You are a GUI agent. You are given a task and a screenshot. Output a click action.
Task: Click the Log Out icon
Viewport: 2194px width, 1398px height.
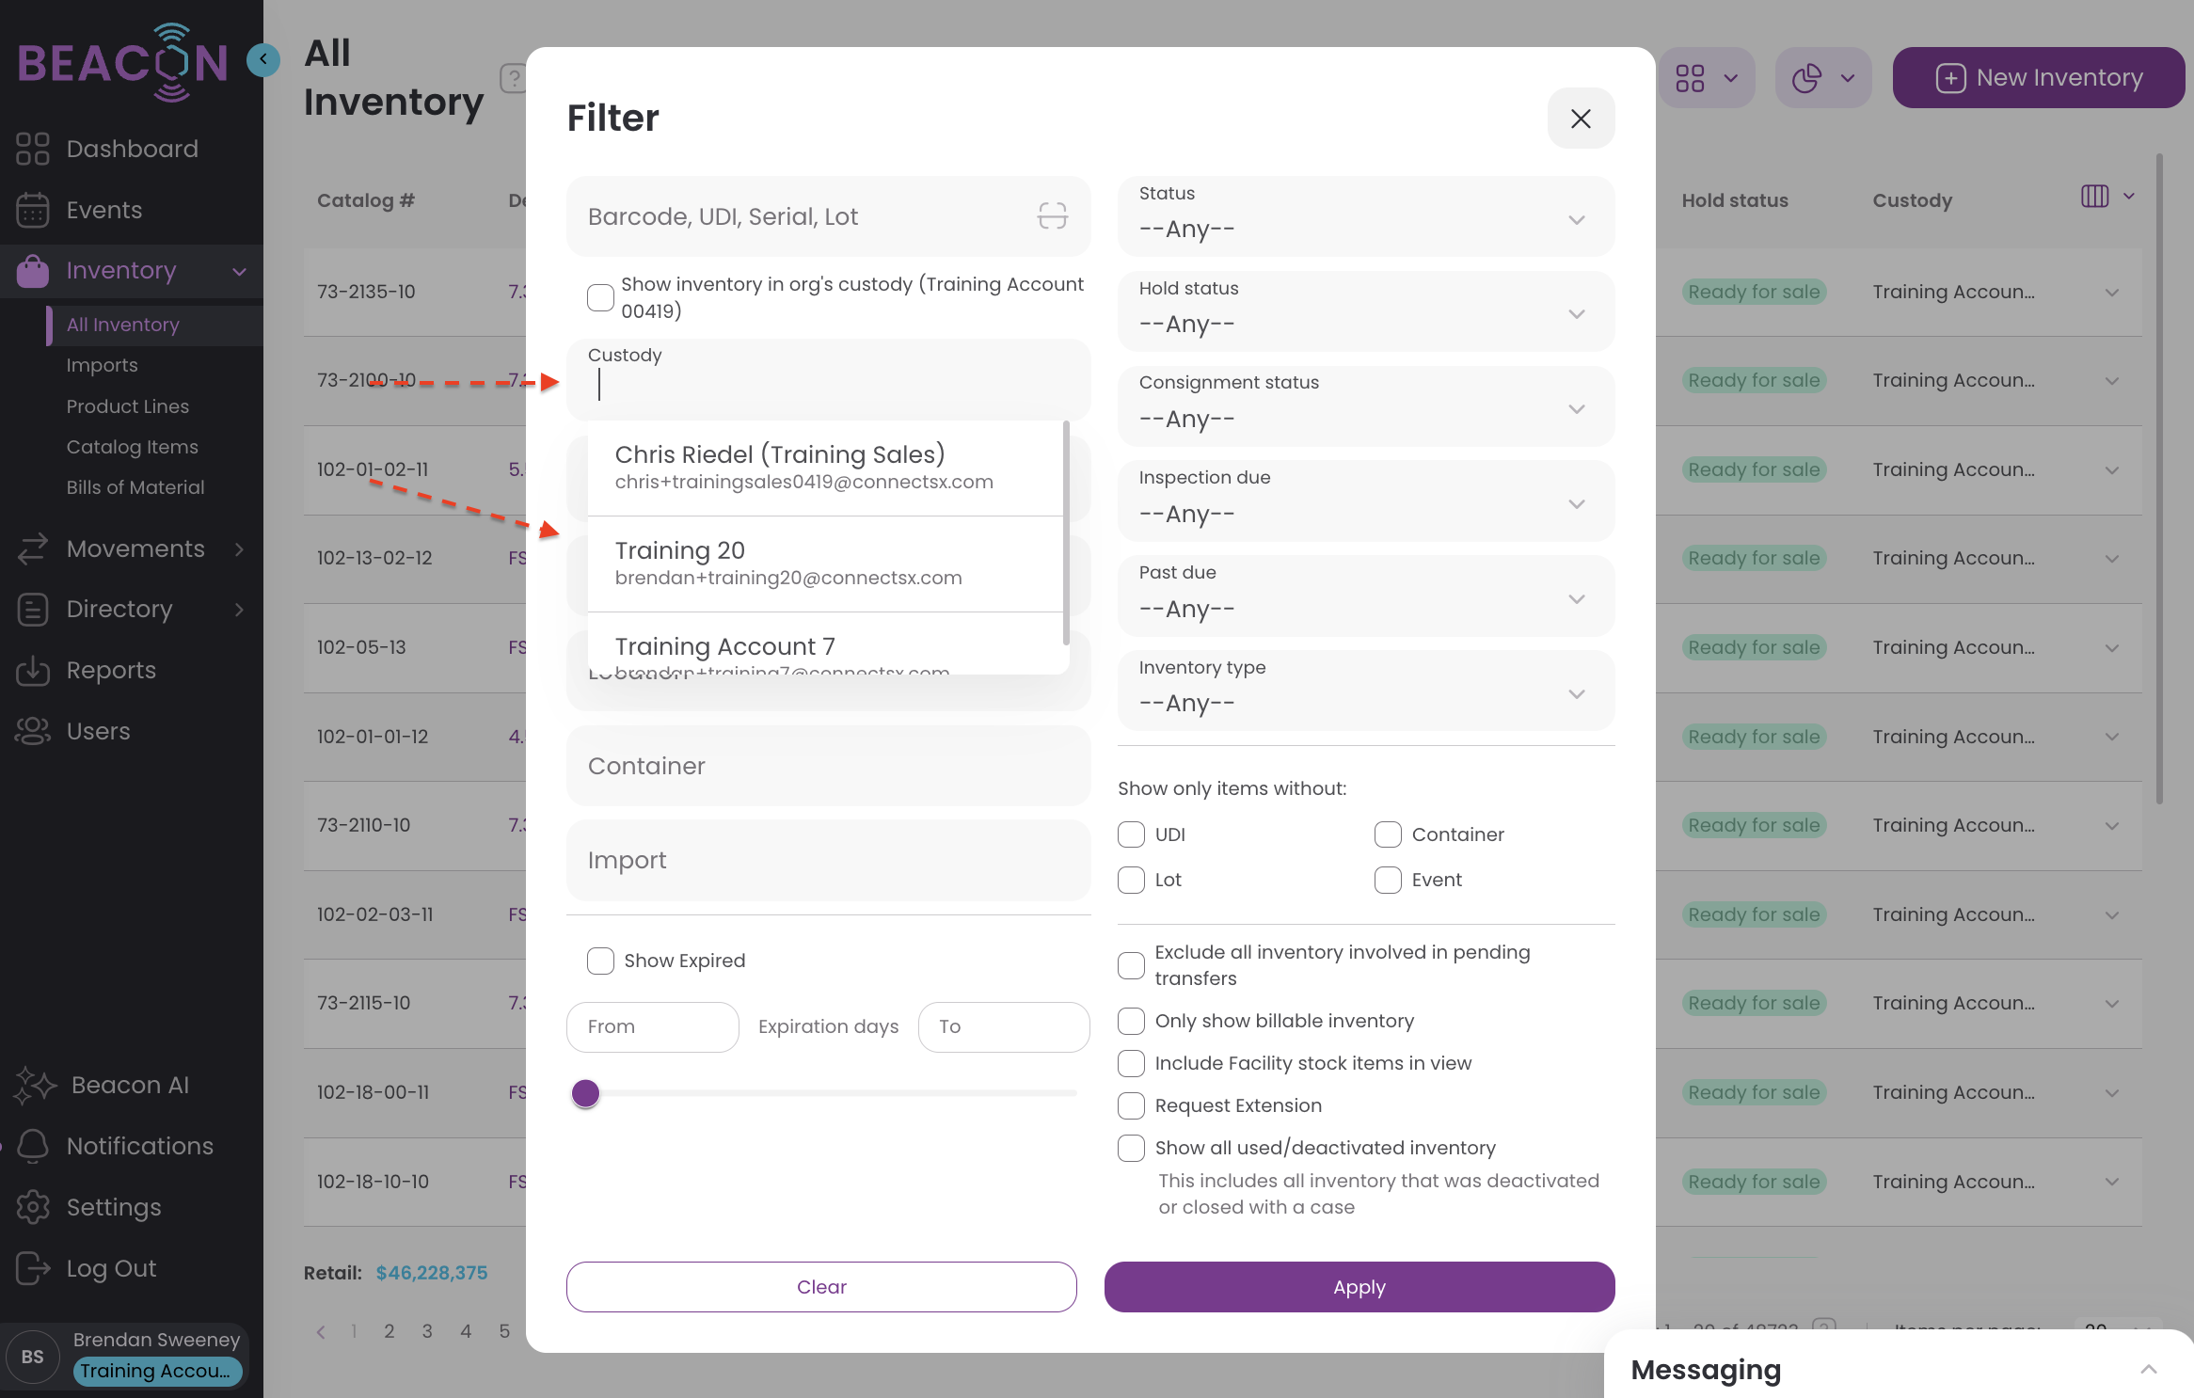coord(33,1268)
